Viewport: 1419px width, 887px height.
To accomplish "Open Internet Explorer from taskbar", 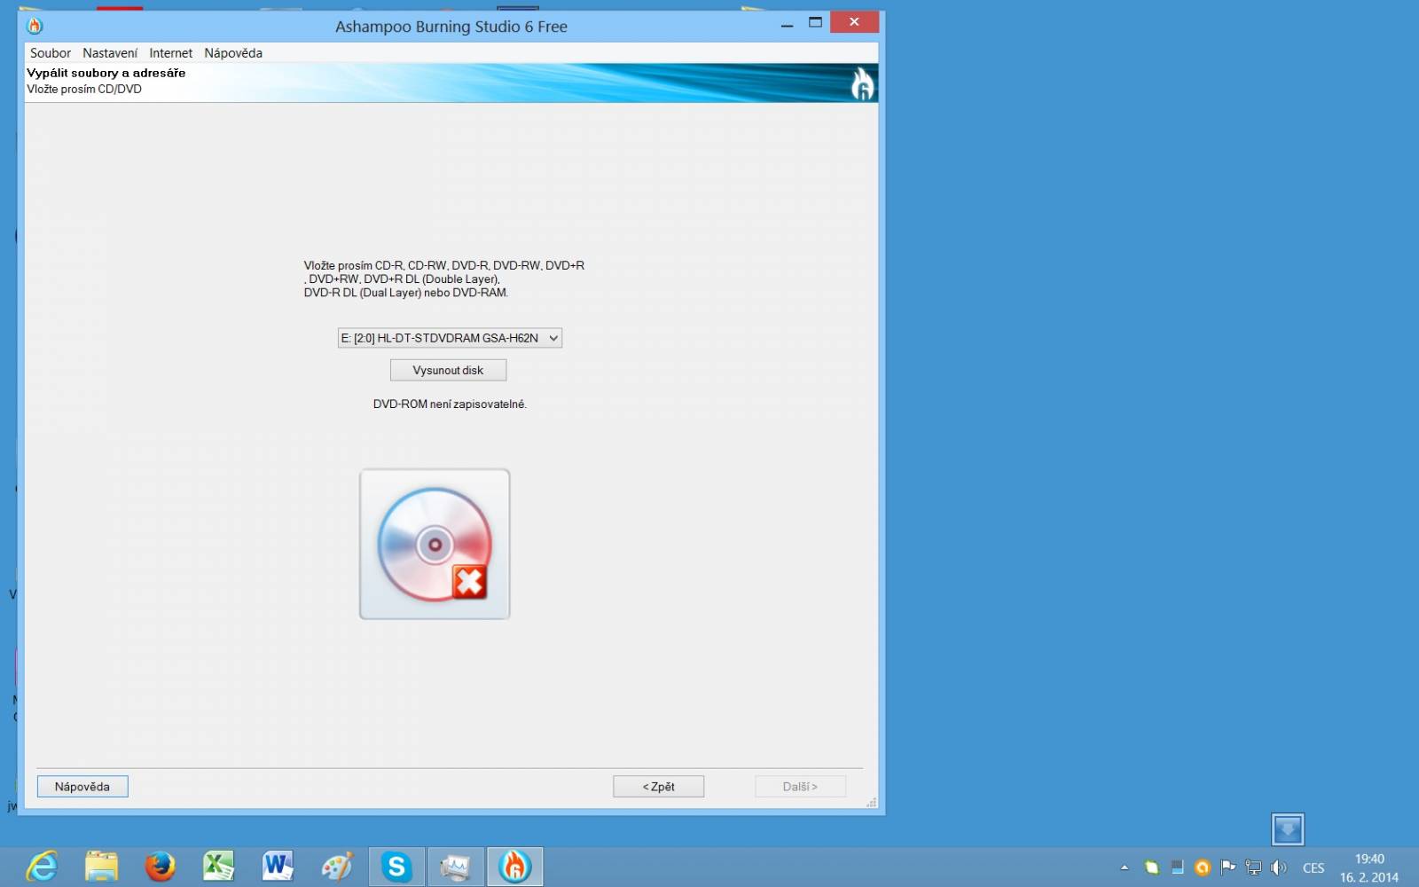I will tap(42, 867).
